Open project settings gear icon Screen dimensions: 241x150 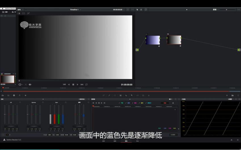[x=238, y=140]
